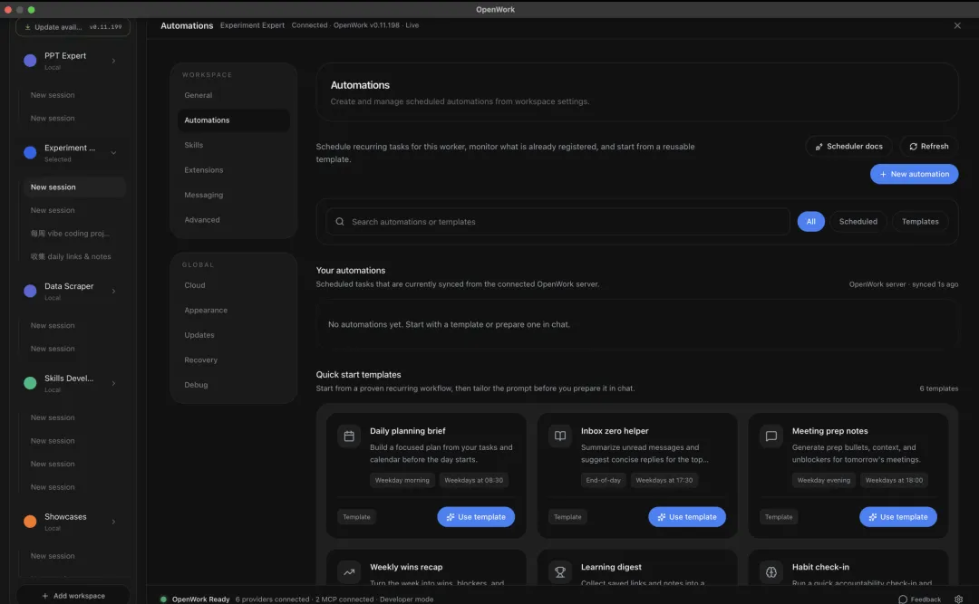Click the Weekdays at 17:30 tag
979x604 pixels.
pos(664,480)
